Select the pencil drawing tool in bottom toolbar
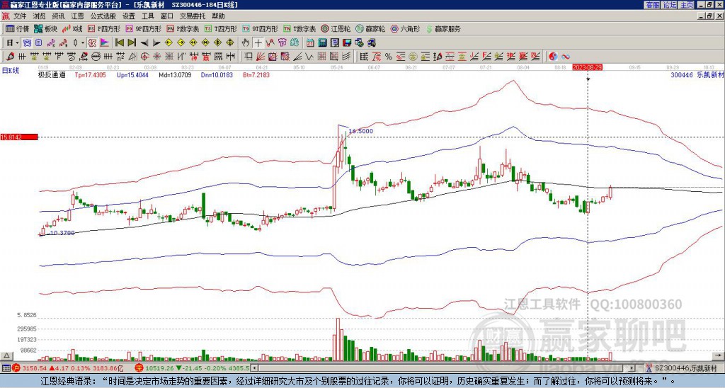 click(x=9, y=57)
